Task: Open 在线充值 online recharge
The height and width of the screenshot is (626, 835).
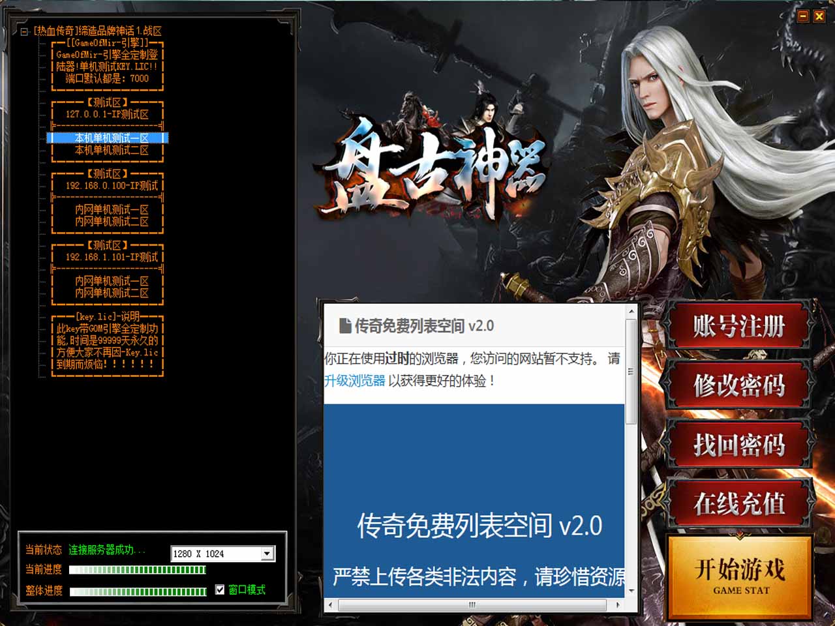Action: pyautogui.click(x=738, y=503)
